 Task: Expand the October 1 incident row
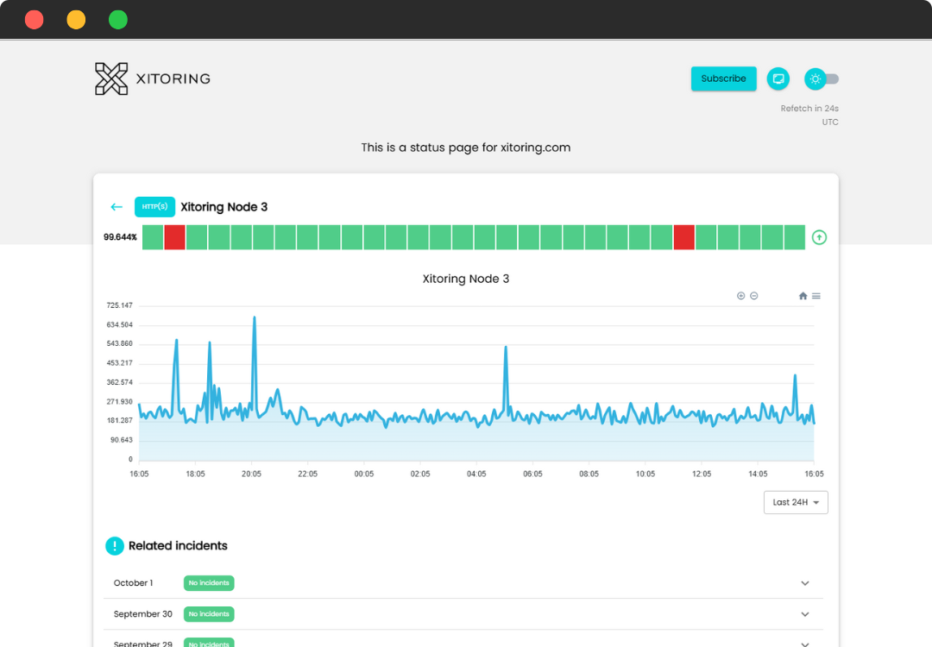[x=805, y=583]
